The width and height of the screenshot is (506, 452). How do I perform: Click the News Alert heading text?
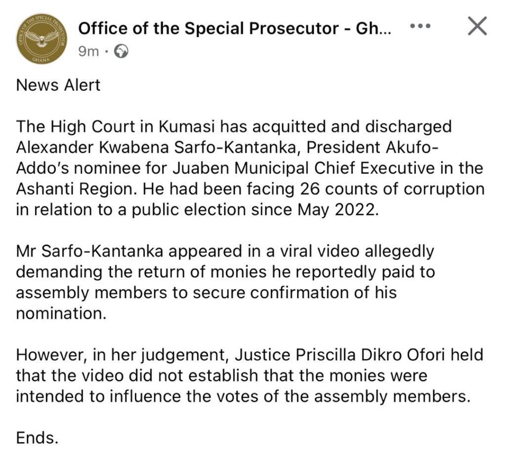click(x=58, y=85)
